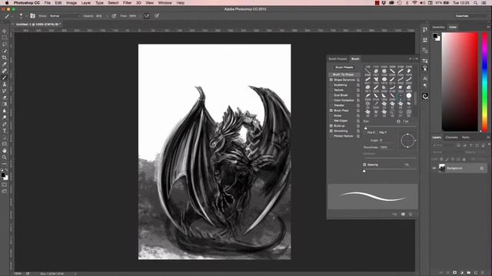Select the Lasso tool
Image resolution: width=492 pixels, height=276 pixels.
[x=5, y=44]
